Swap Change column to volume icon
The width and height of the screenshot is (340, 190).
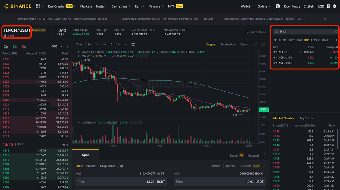tap(336, 47)
